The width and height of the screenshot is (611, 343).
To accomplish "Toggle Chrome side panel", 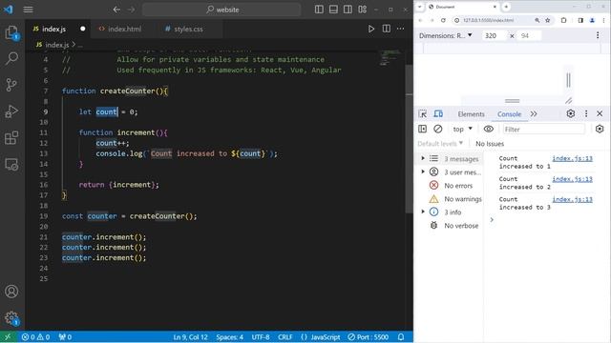I will [x=580, y=20].
